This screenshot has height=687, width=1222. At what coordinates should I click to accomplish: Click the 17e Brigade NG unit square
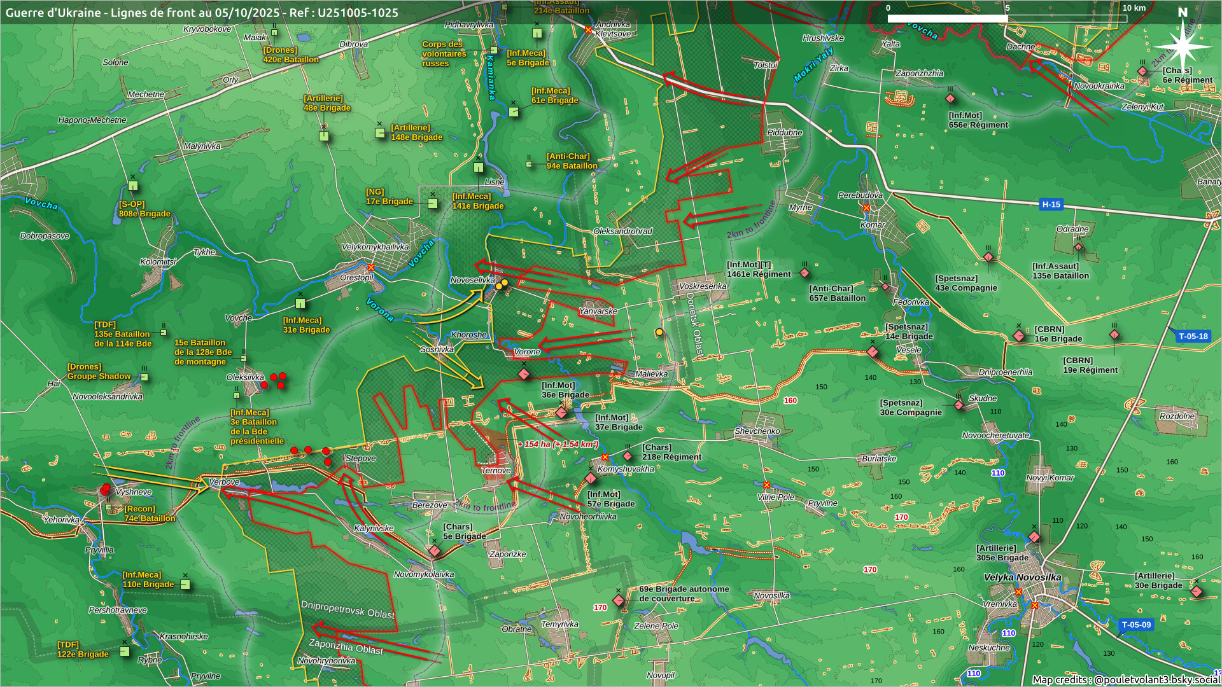pyautogui.click(x=433, y=204)
